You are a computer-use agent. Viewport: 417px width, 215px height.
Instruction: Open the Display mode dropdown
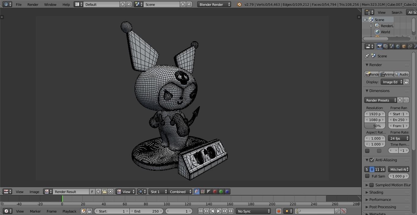click(392, 82)
